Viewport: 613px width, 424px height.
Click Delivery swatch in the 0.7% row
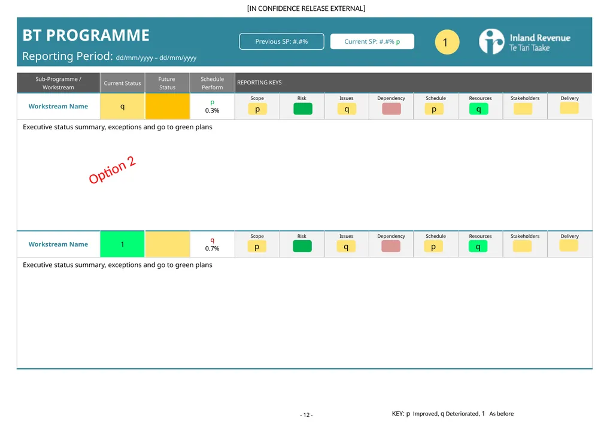pyautogui.click(x=569, y=246)
